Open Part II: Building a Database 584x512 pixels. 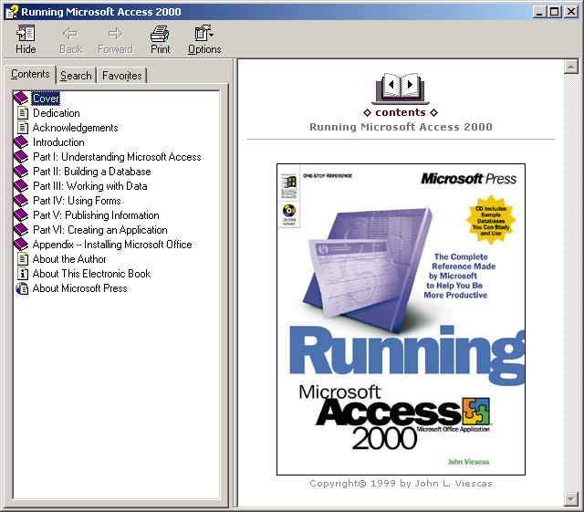[x=92, y=172]
